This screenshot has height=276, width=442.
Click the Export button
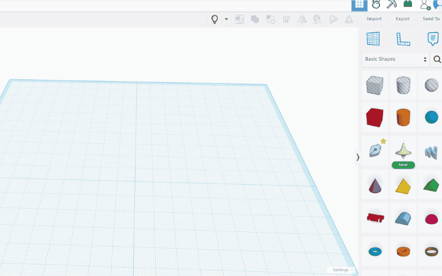coord(402,19)
